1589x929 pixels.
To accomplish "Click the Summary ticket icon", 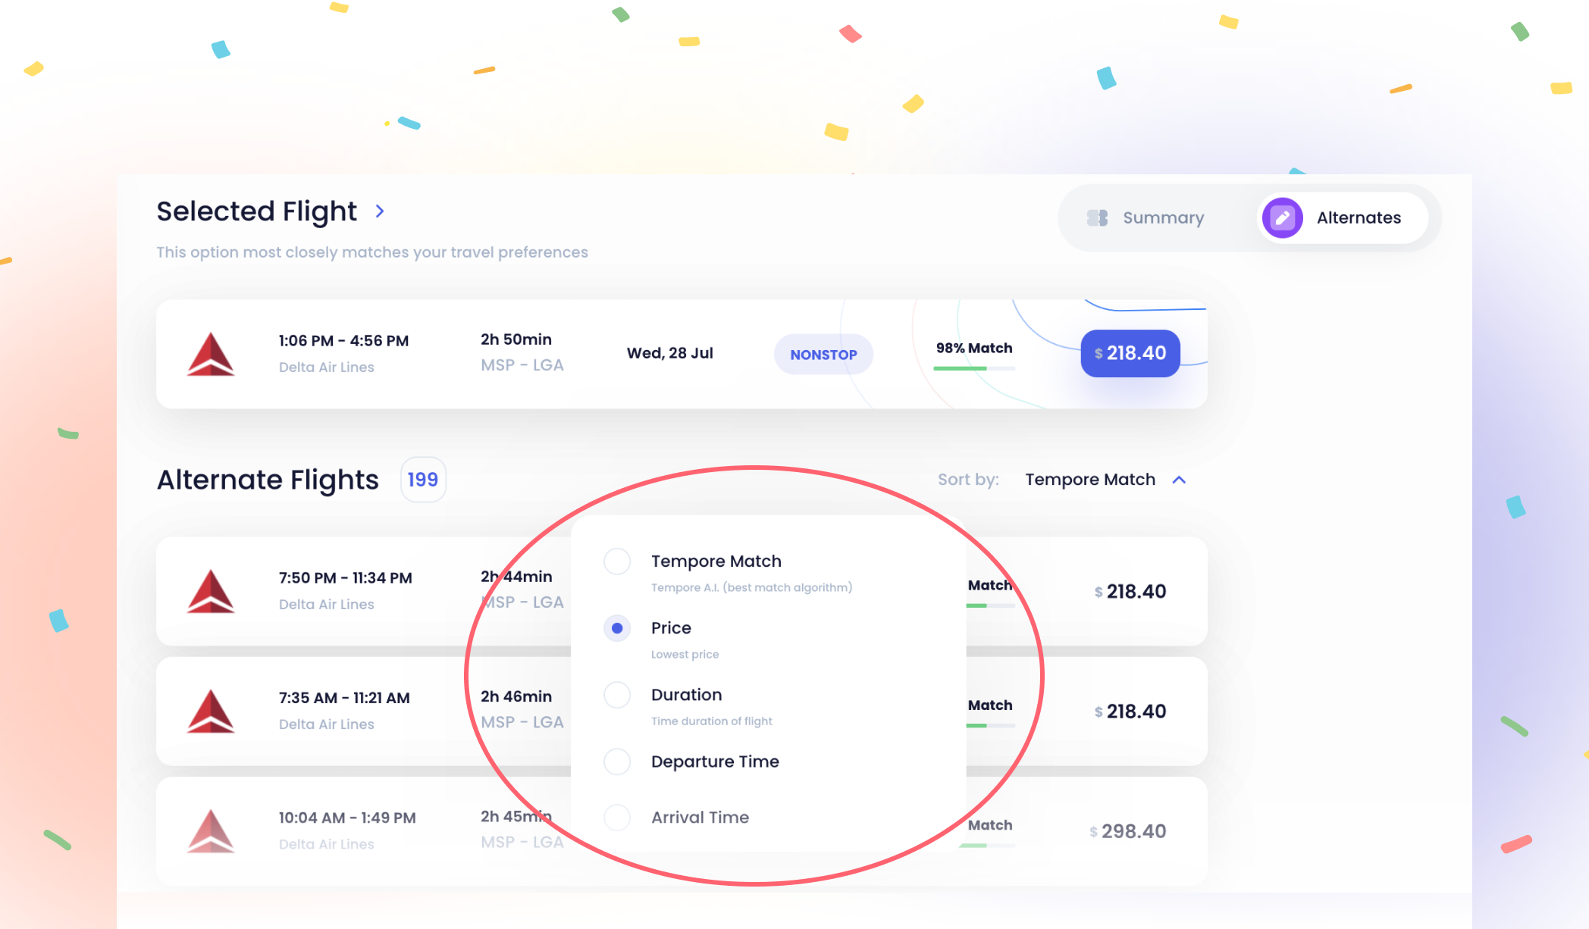I will [x=1097, y=218].
